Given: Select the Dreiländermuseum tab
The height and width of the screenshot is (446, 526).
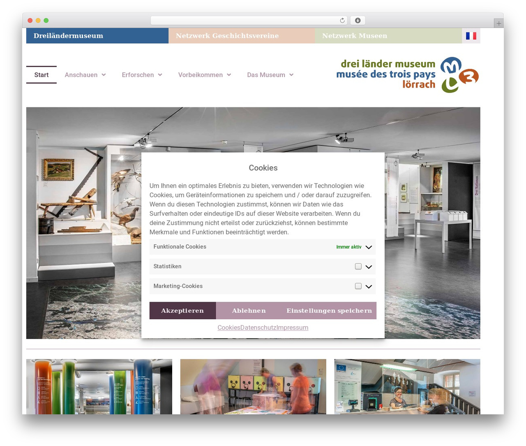Looking at the screenshot, I should point(97,36).
